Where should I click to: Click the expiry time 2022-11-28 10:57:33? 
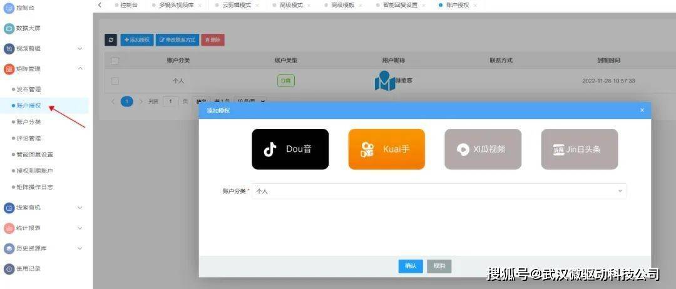608,81
